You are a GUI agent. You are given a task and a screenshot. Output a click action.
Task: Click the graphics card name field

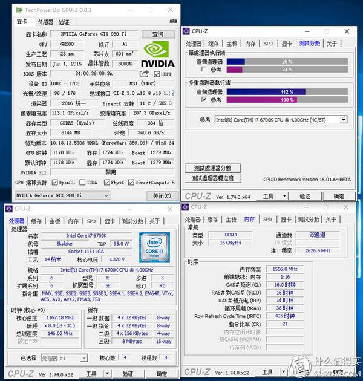tap(94, 34)
